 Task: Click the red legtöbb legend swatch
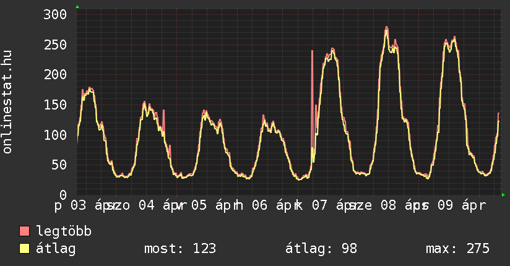[25, 231]
